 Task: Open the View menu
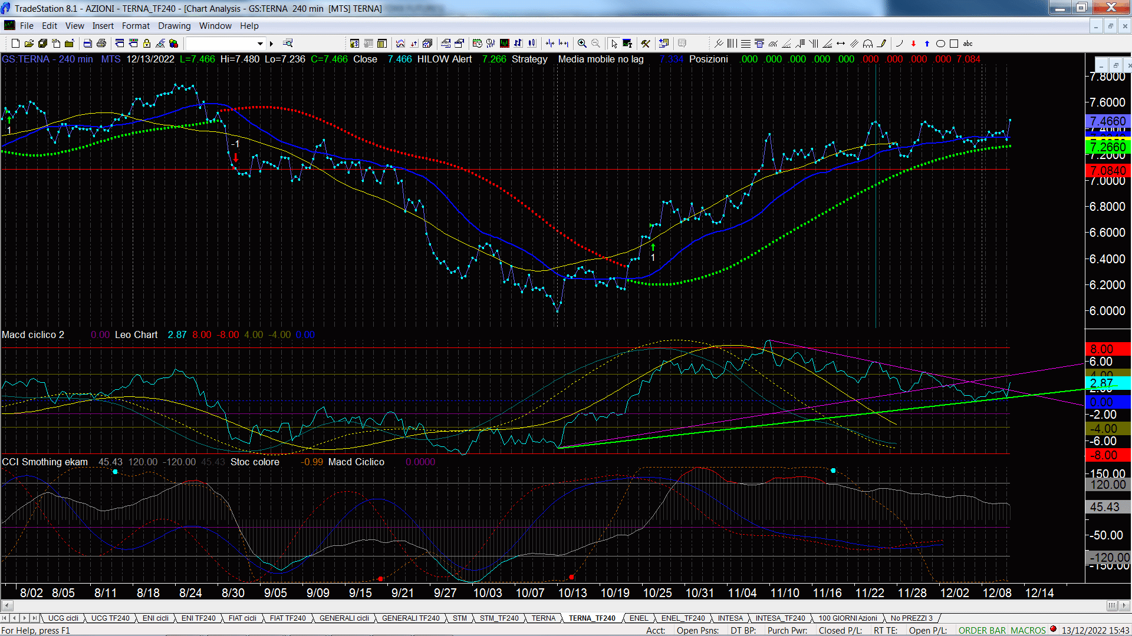(x=74, y=26)
